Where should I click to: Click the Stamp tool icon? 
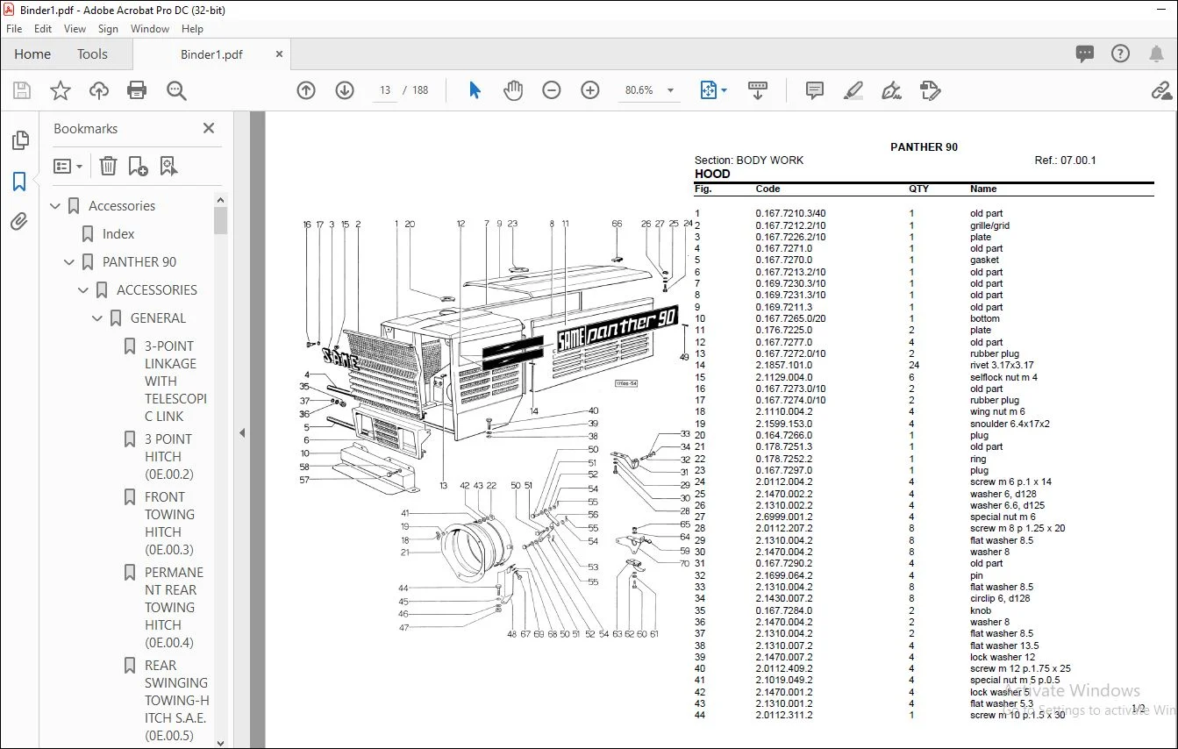(931, 90)
